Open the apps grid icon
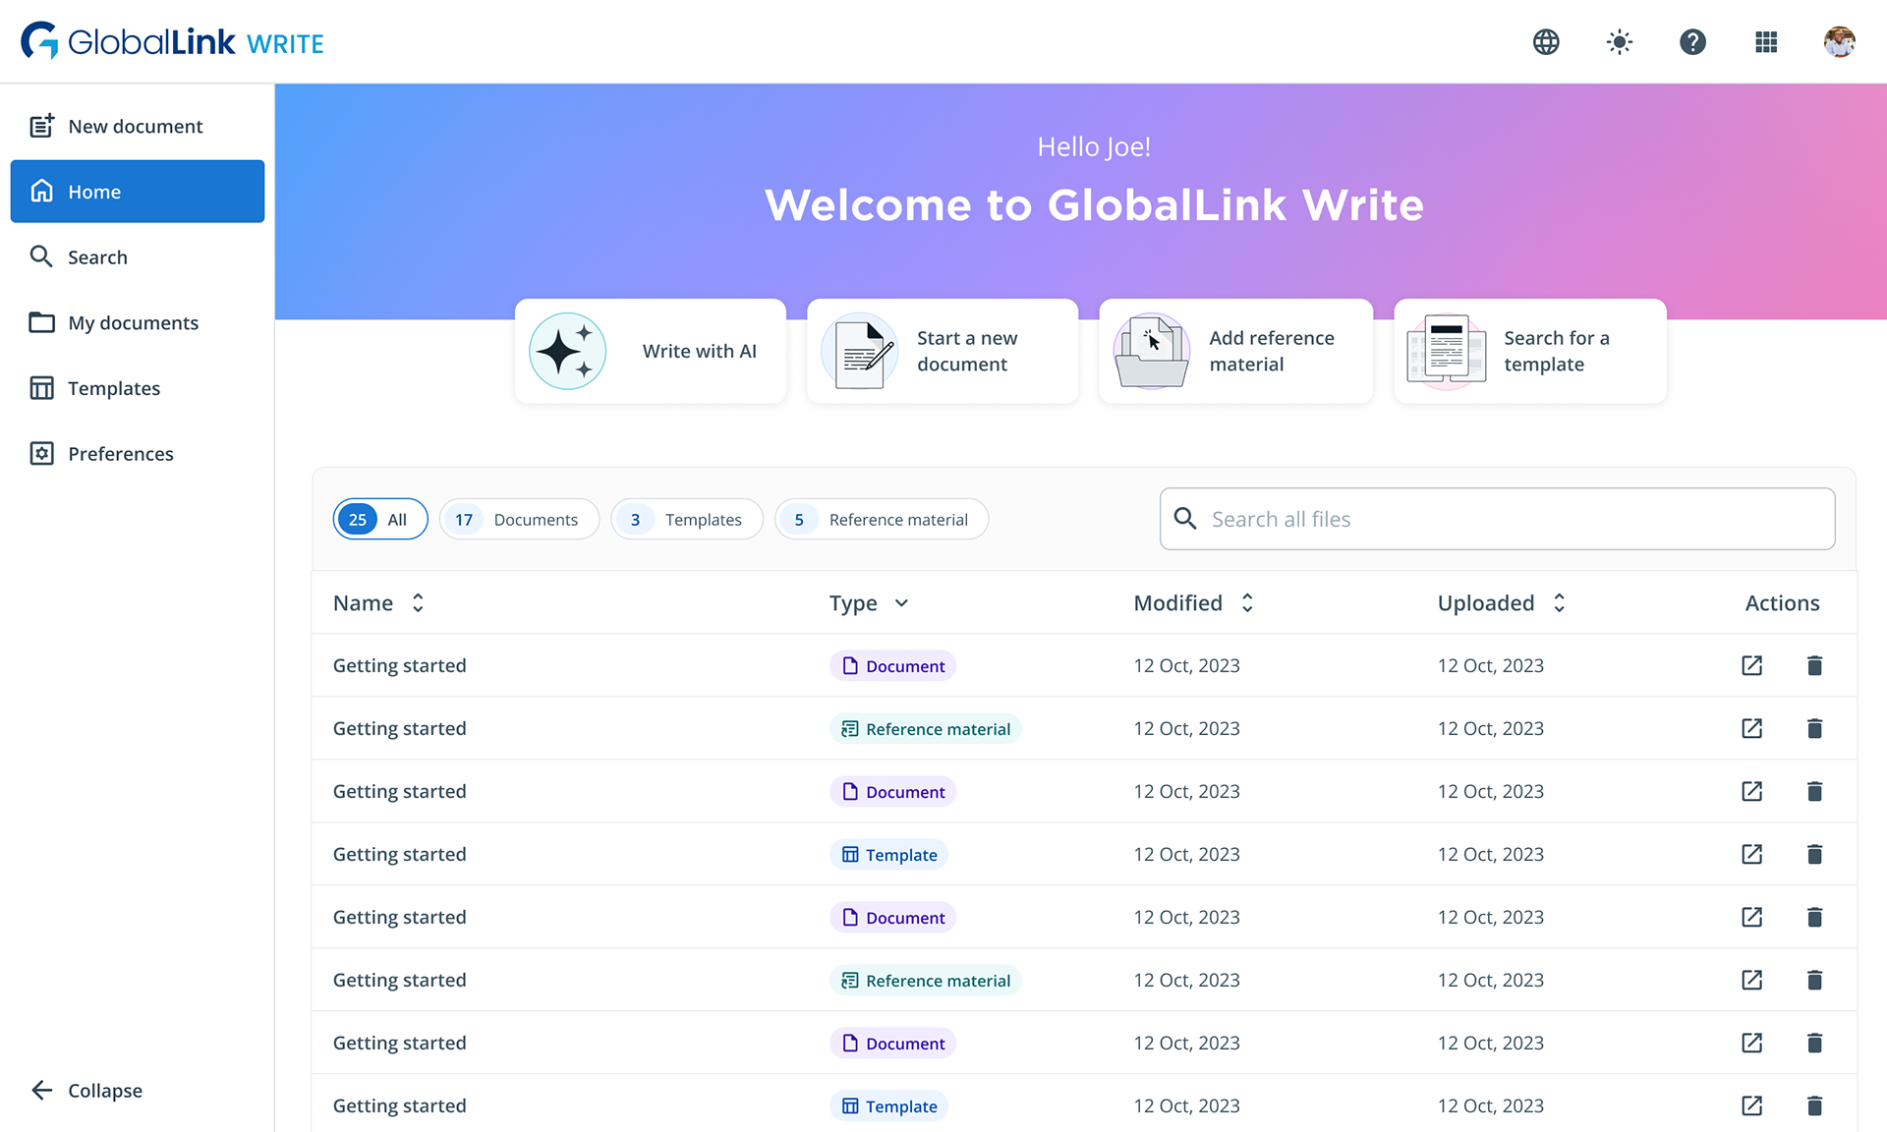The height and width of the screenshot is (1132, 1887). (1766, 42)
